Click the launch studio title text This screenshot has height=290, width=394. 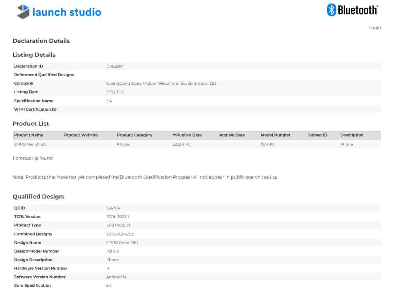tap(67, 12)
